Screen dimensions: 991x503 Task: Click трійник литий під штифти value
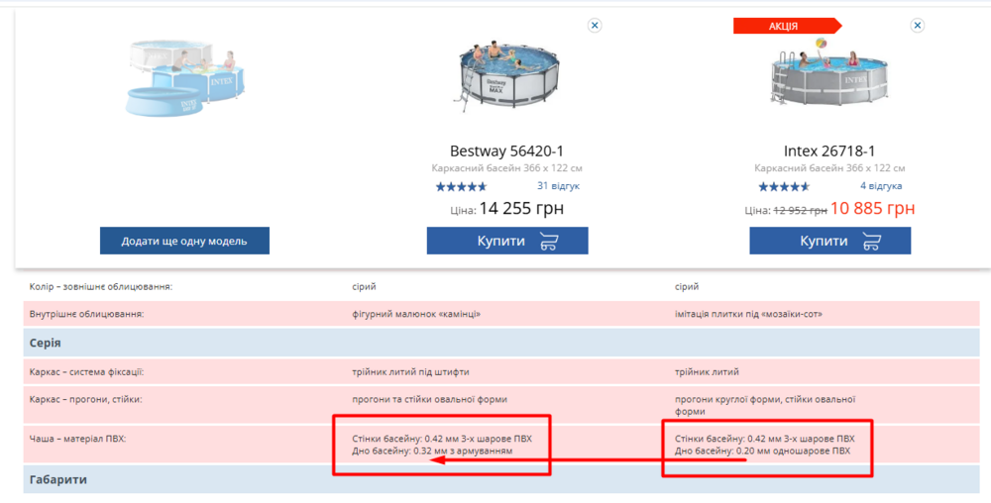[411, 372]
